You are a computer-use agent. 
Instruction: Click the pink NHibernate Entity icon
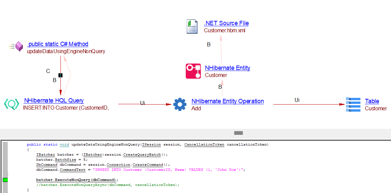pyautogui.click(x=193, y=71)
